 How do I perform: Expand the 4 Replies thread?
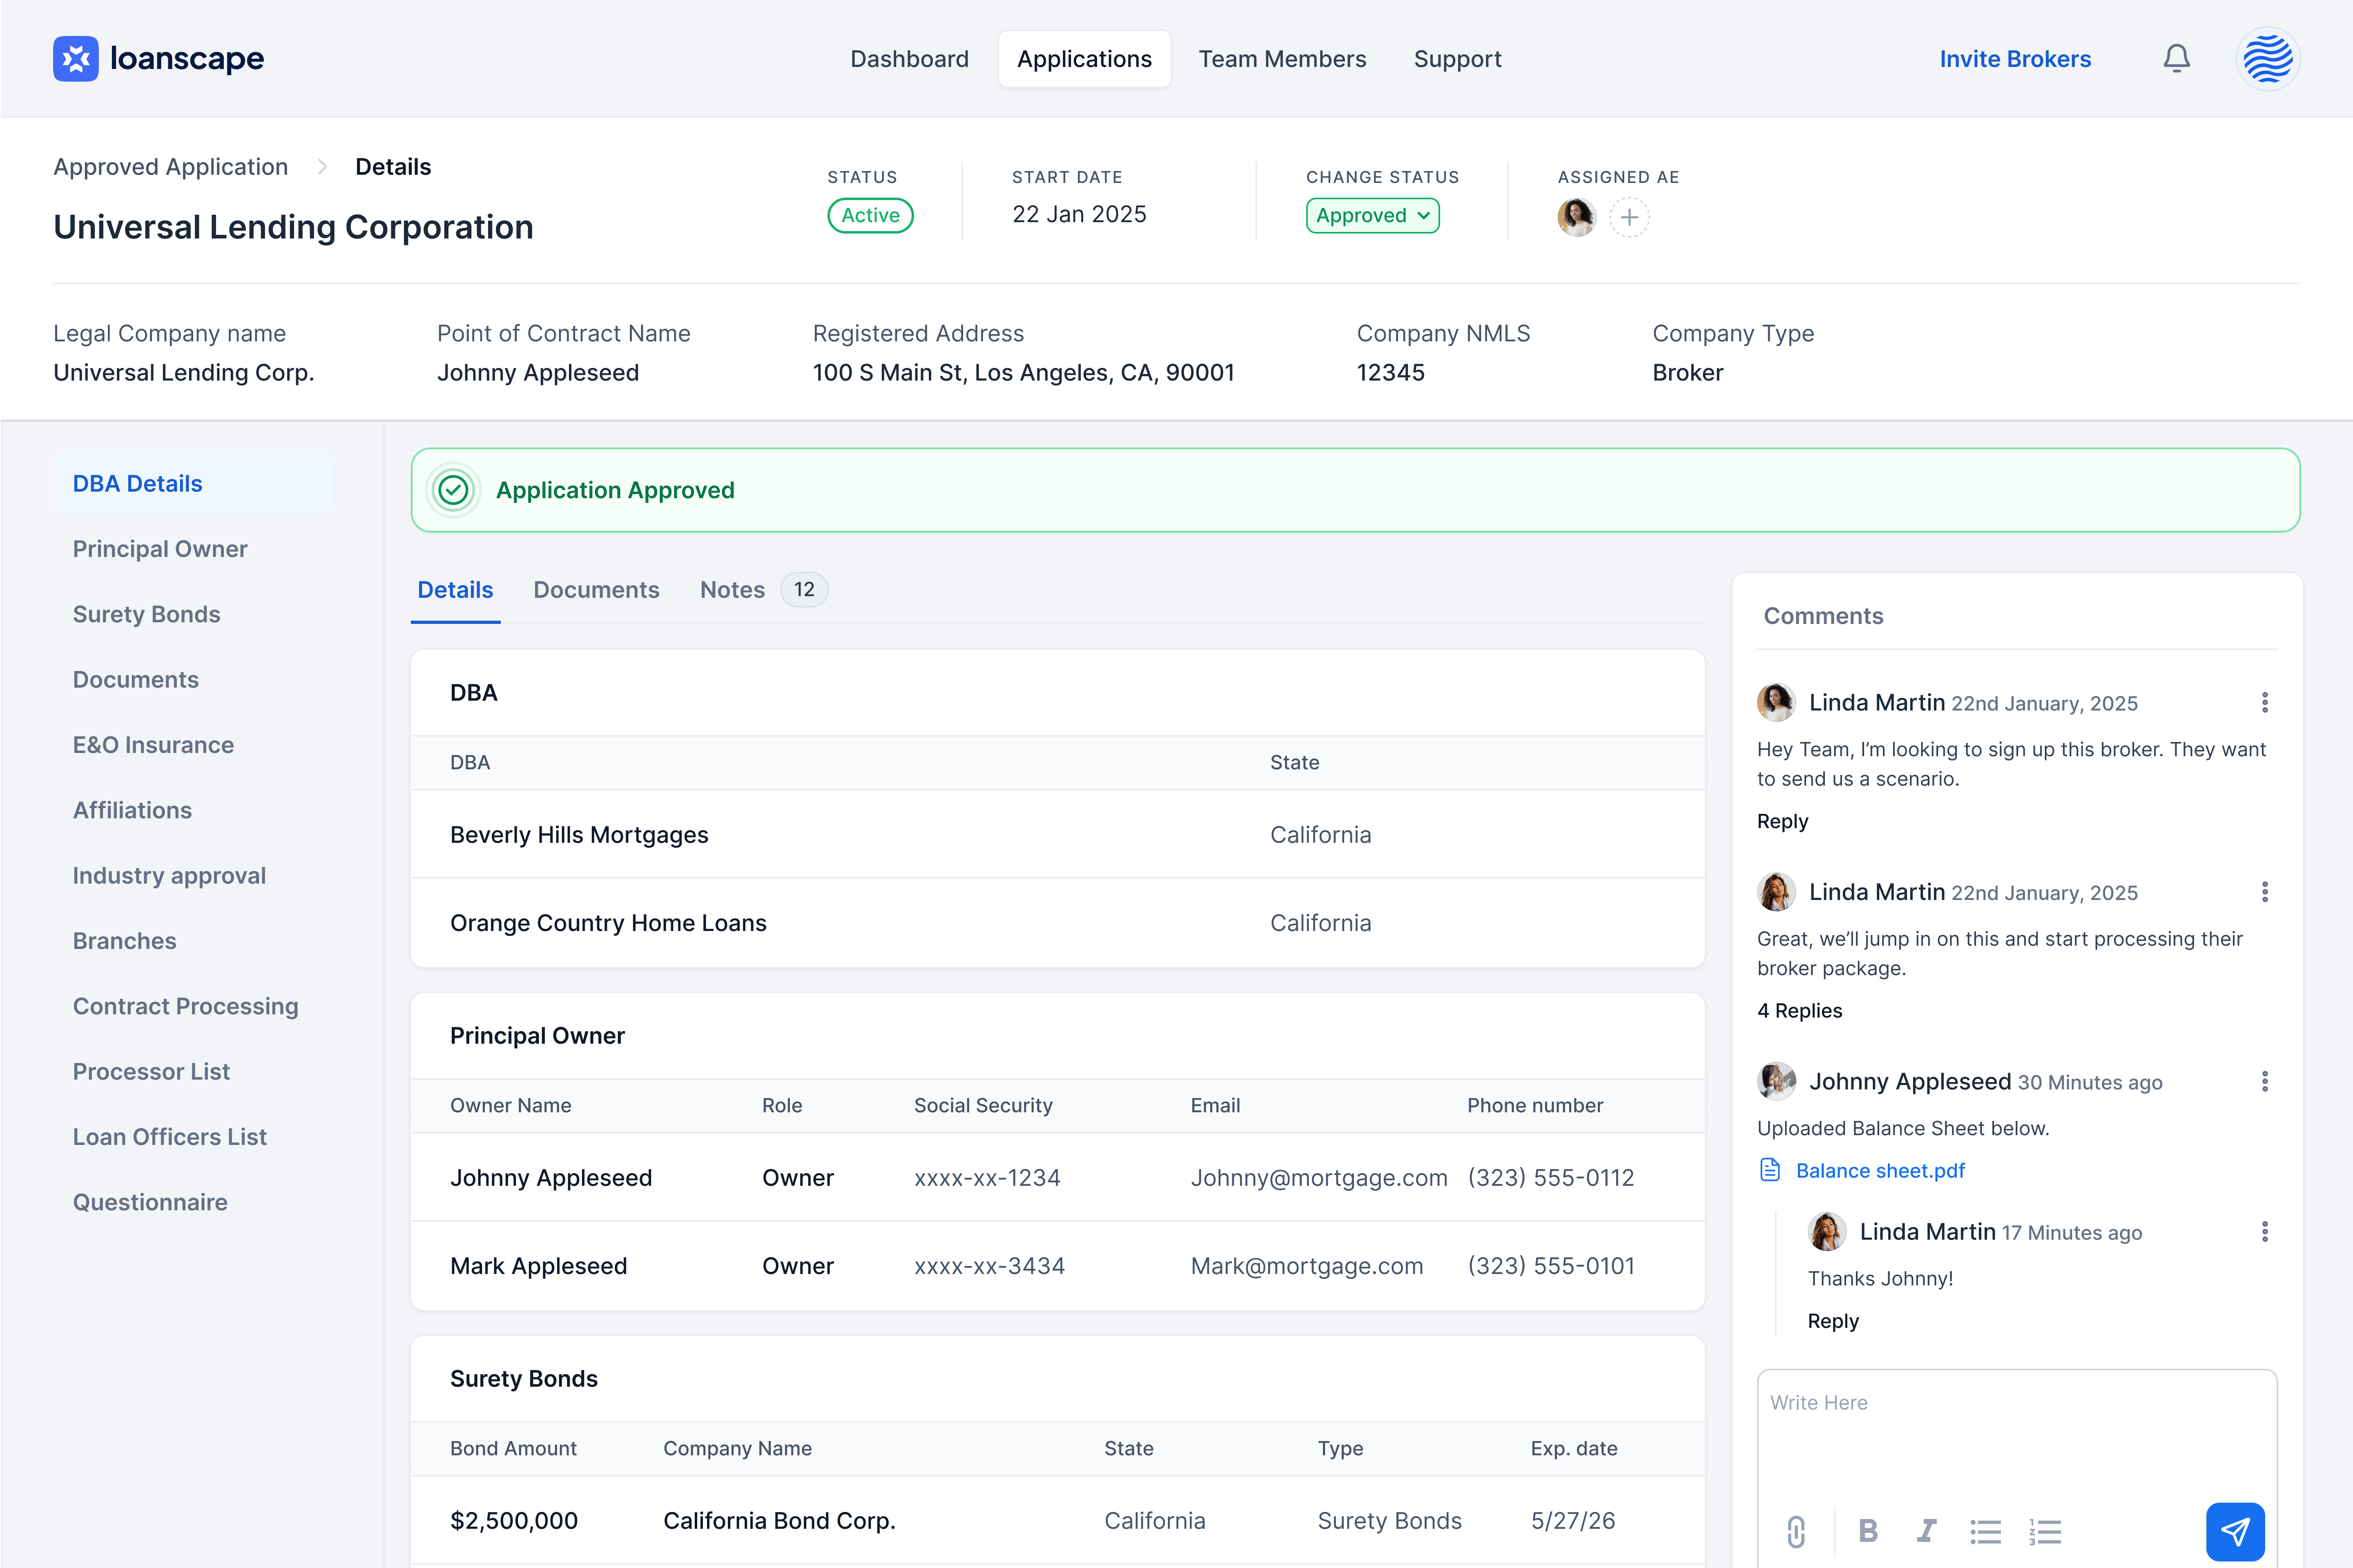(x=1799, y=1010)
